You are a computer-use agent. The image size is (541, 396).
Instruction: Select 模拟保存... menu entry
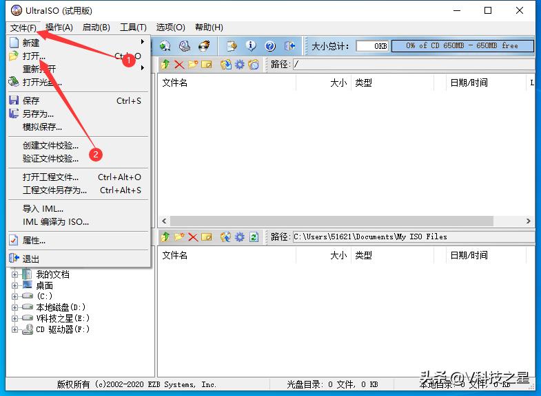pos(79,126)
